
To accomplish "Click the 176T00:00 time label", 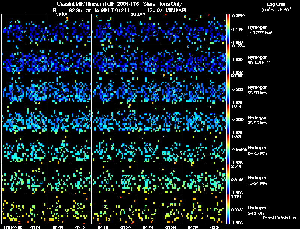I will point(13,227).
